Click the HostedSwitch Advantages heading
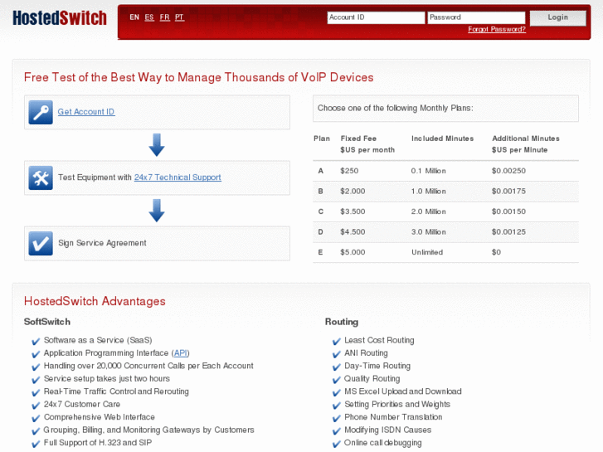This screenshot has height=452, width=603. 95,301
